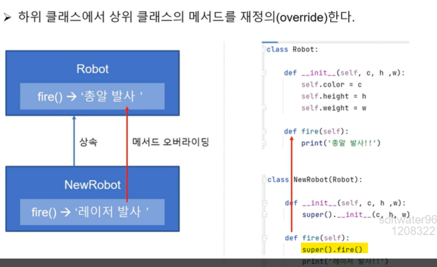Collapse NewRobot's __init__ method fold marker
This screenshot has width=437, height=267.
click(x=265, y=203)
